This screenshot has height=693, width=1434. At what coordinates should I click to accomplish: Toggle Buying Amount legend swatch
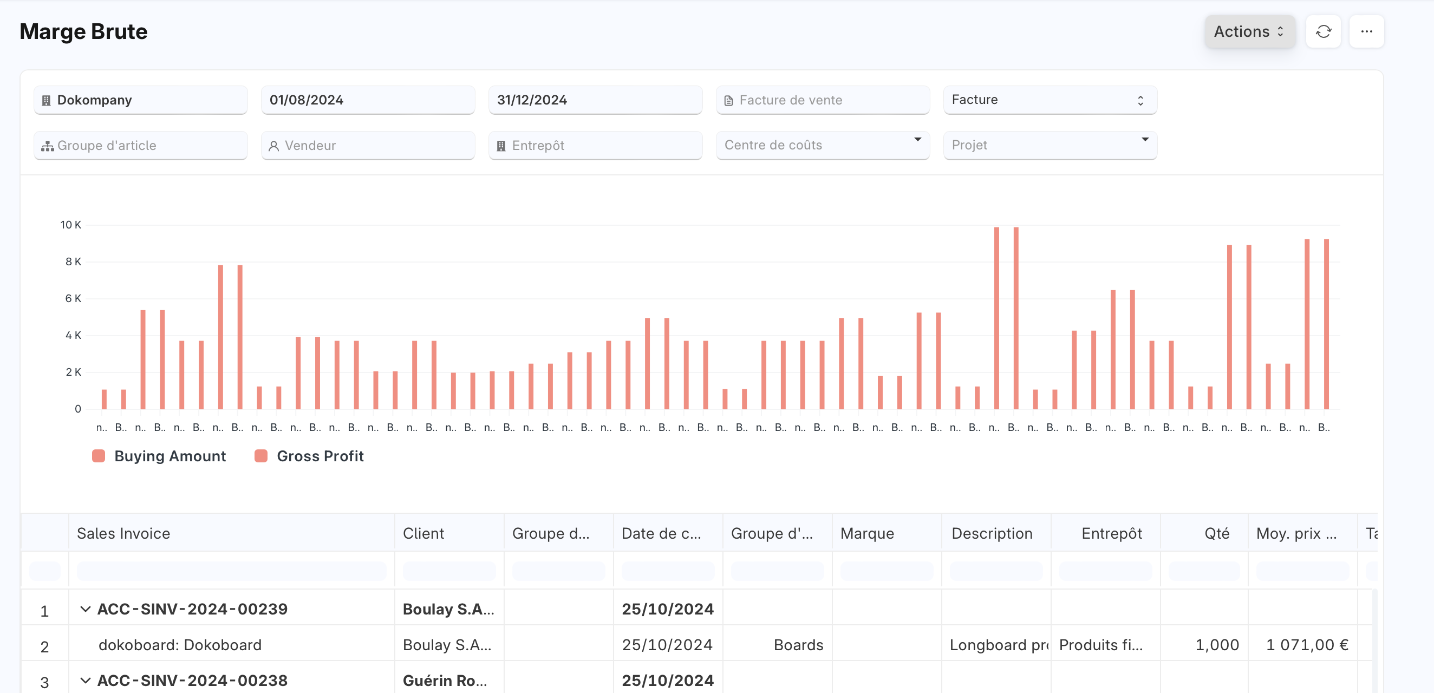99,456
